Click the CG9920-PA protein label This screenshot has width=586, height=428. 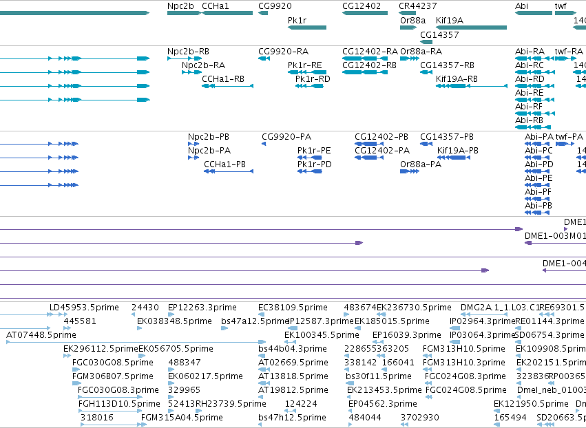286,137
